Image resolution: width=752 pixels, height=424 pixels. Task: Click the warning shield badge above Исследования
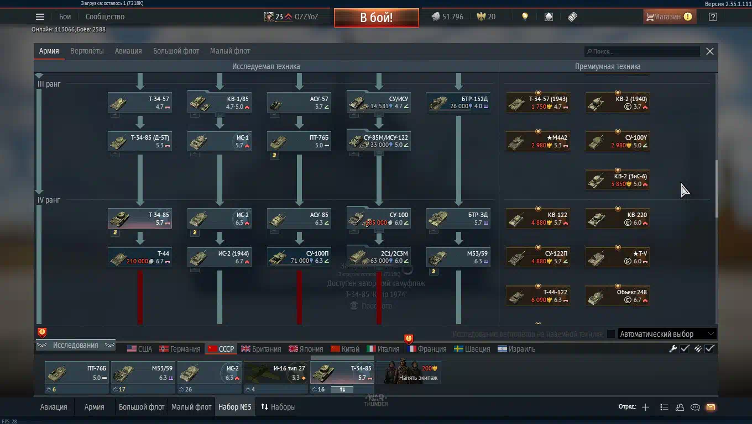(x=42, y=332)
